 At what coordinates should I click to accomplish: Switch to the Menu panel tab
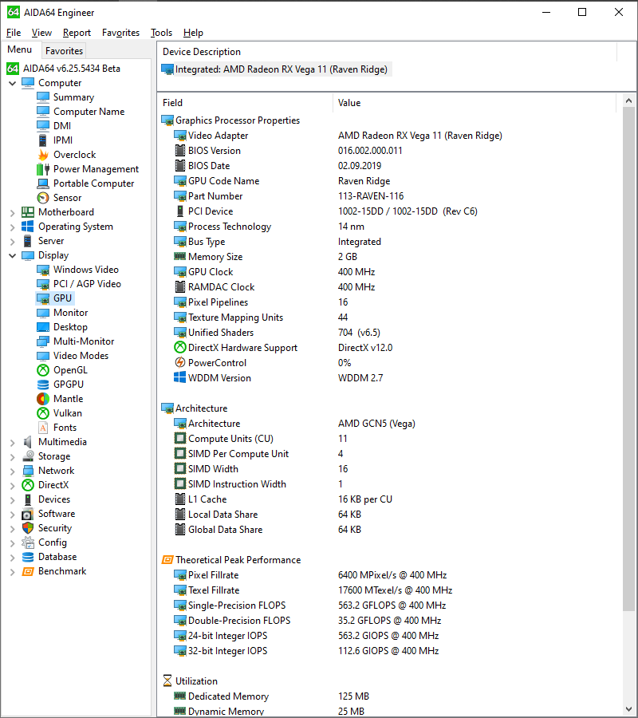pyautogui.click(x=20, y=49)
